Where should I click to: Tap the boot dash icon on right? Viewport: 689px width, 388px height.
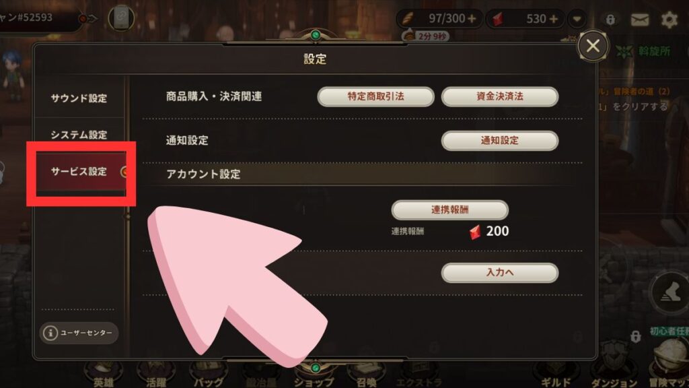click(671, 292)
